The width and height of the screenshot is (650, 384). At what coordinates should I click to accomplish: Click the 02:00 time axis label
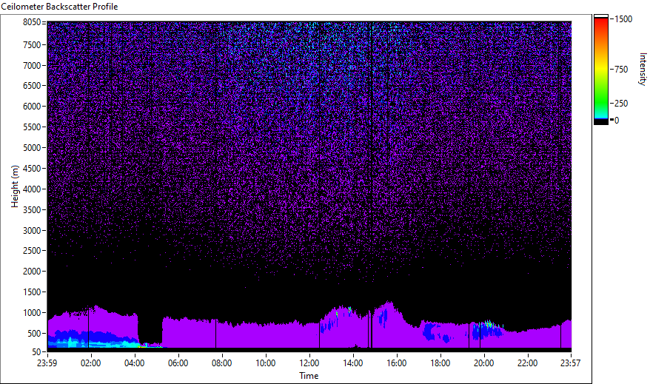coord(91,363)
